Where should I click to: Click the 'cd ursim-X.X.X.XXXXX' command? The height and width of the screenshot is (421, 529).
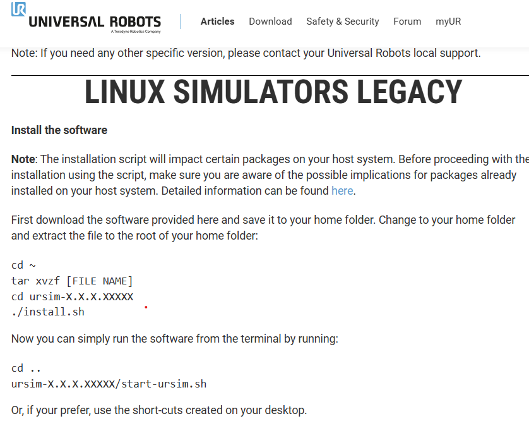tap(72, 296)
